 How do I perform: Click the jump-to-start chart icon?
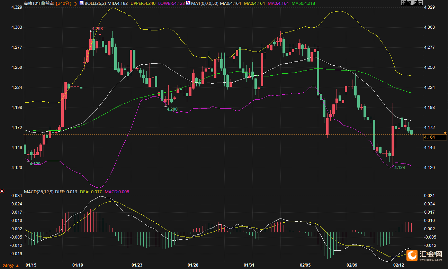click(409, 3)
